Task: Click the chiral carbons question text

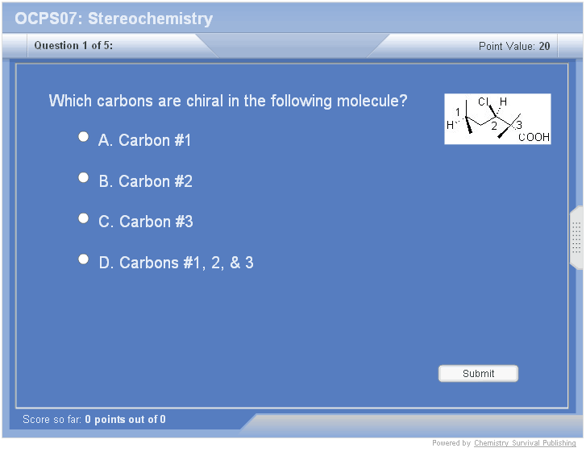Action: (x=228, y=101)
